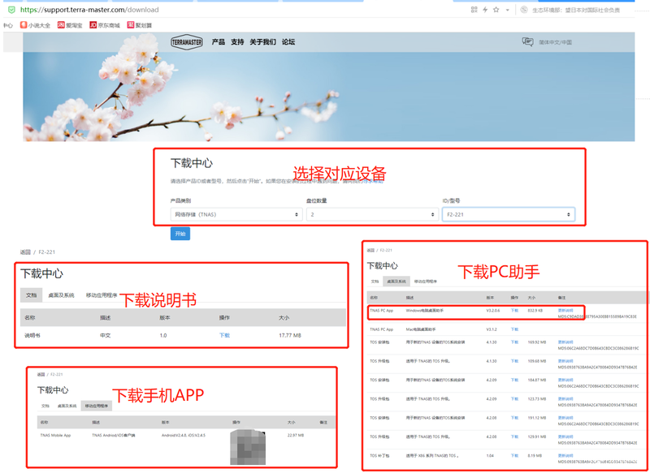This screenshot has width=650, height=473.
Task: Bookmark page with the star icon
Action: 496,10
